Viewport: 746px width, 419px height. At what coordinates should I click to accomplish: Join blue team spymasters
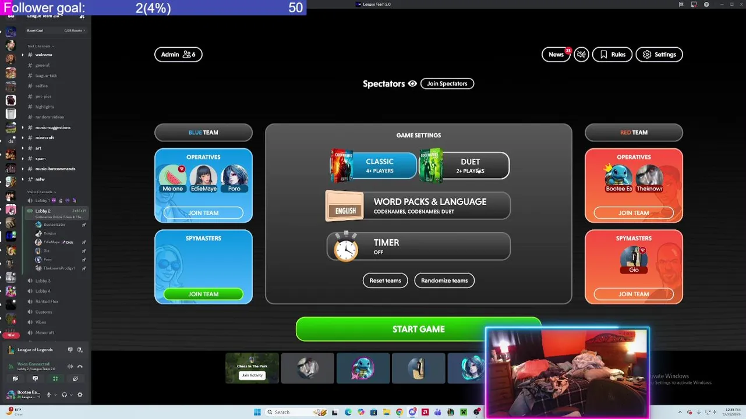click(x=203, y=294)
